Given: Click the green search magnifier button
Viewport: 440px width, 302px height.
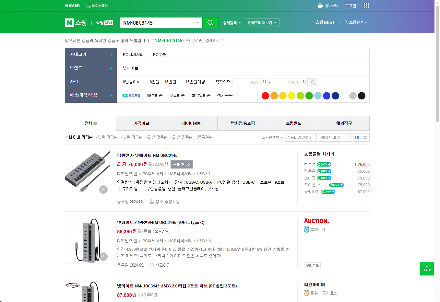Looking at the screenshot, I should pos(210,23).
